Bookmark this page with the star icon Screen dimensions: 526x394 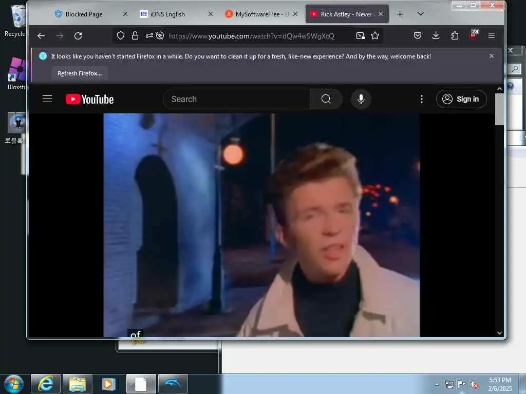375,35
